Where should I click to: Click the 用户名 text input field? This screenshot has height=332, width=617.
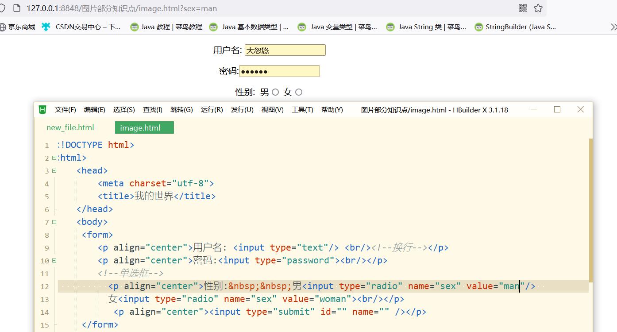pos(285,50)
